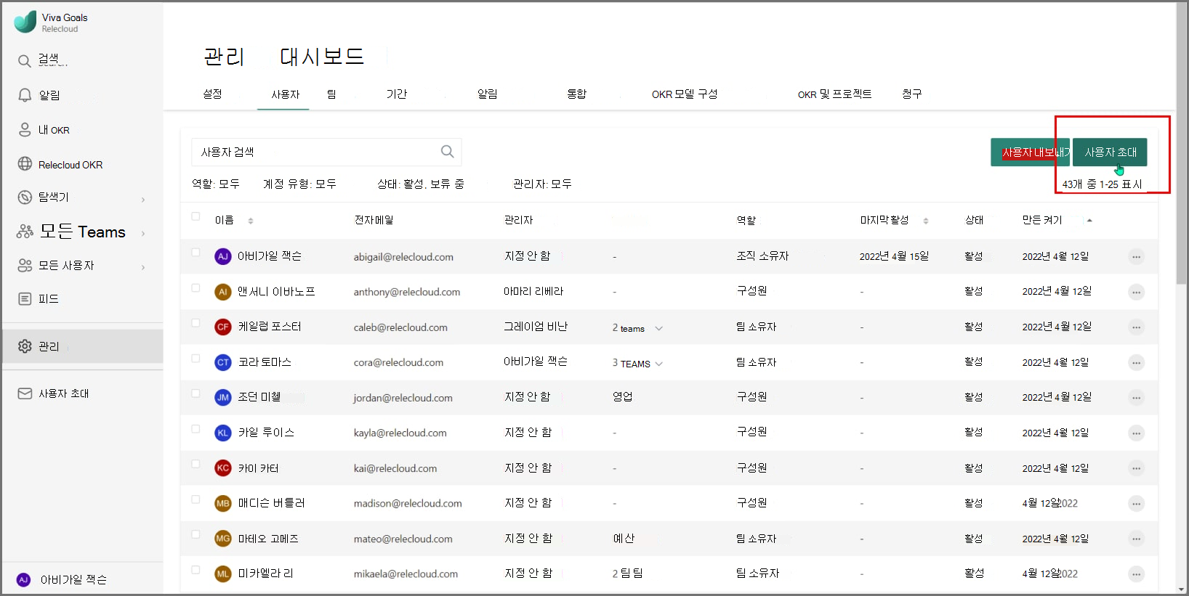
Task: Click the 사용자 내보내기 button
Action: [x=1030, y=152]
